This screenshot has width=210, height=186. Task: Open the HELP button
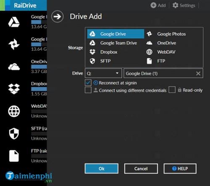point(180,168)
